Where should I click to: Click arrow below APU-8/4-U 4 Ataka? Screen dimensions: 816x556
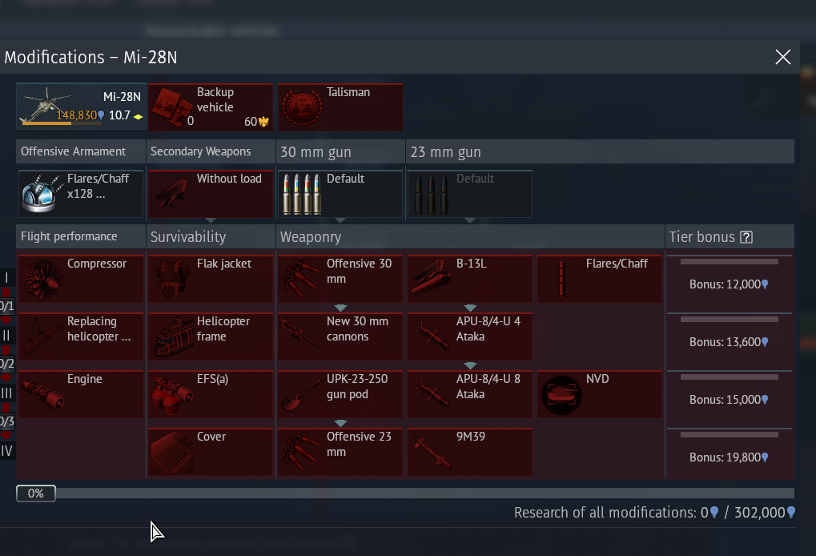pyautogui.click(x=470, y=365)
